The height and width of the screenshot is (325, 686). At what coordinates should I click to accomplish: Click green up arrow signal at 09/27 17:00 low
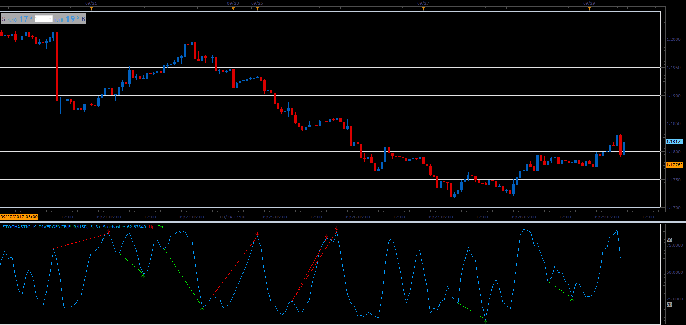(x=485, y=321)
